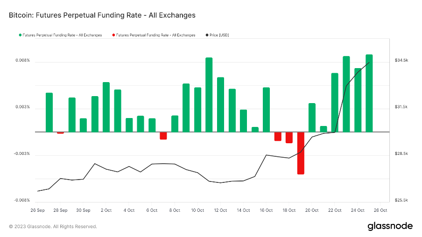Viewport: 422px width, 237px height.
Task: Click the $34.5k price axis label
Action: point(401,61)
